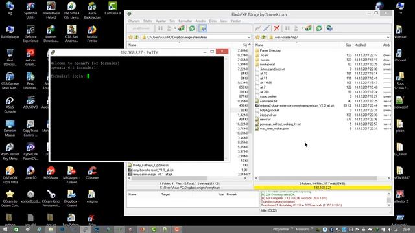Open the local path dropdown
The image size is (415, 233).
(x=249, y=38)
